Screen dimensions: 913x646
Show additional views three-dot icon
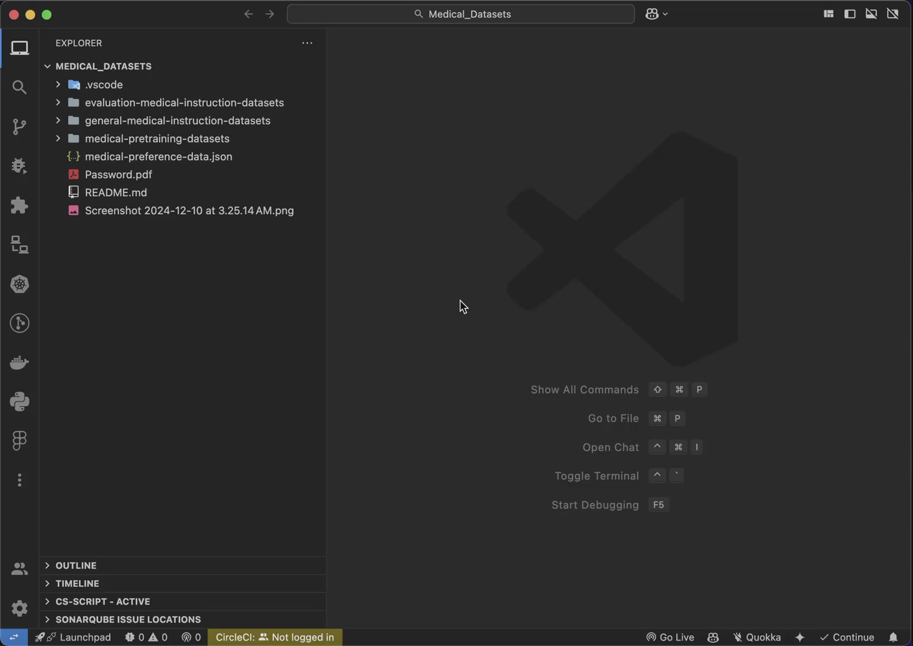point(19,480)
